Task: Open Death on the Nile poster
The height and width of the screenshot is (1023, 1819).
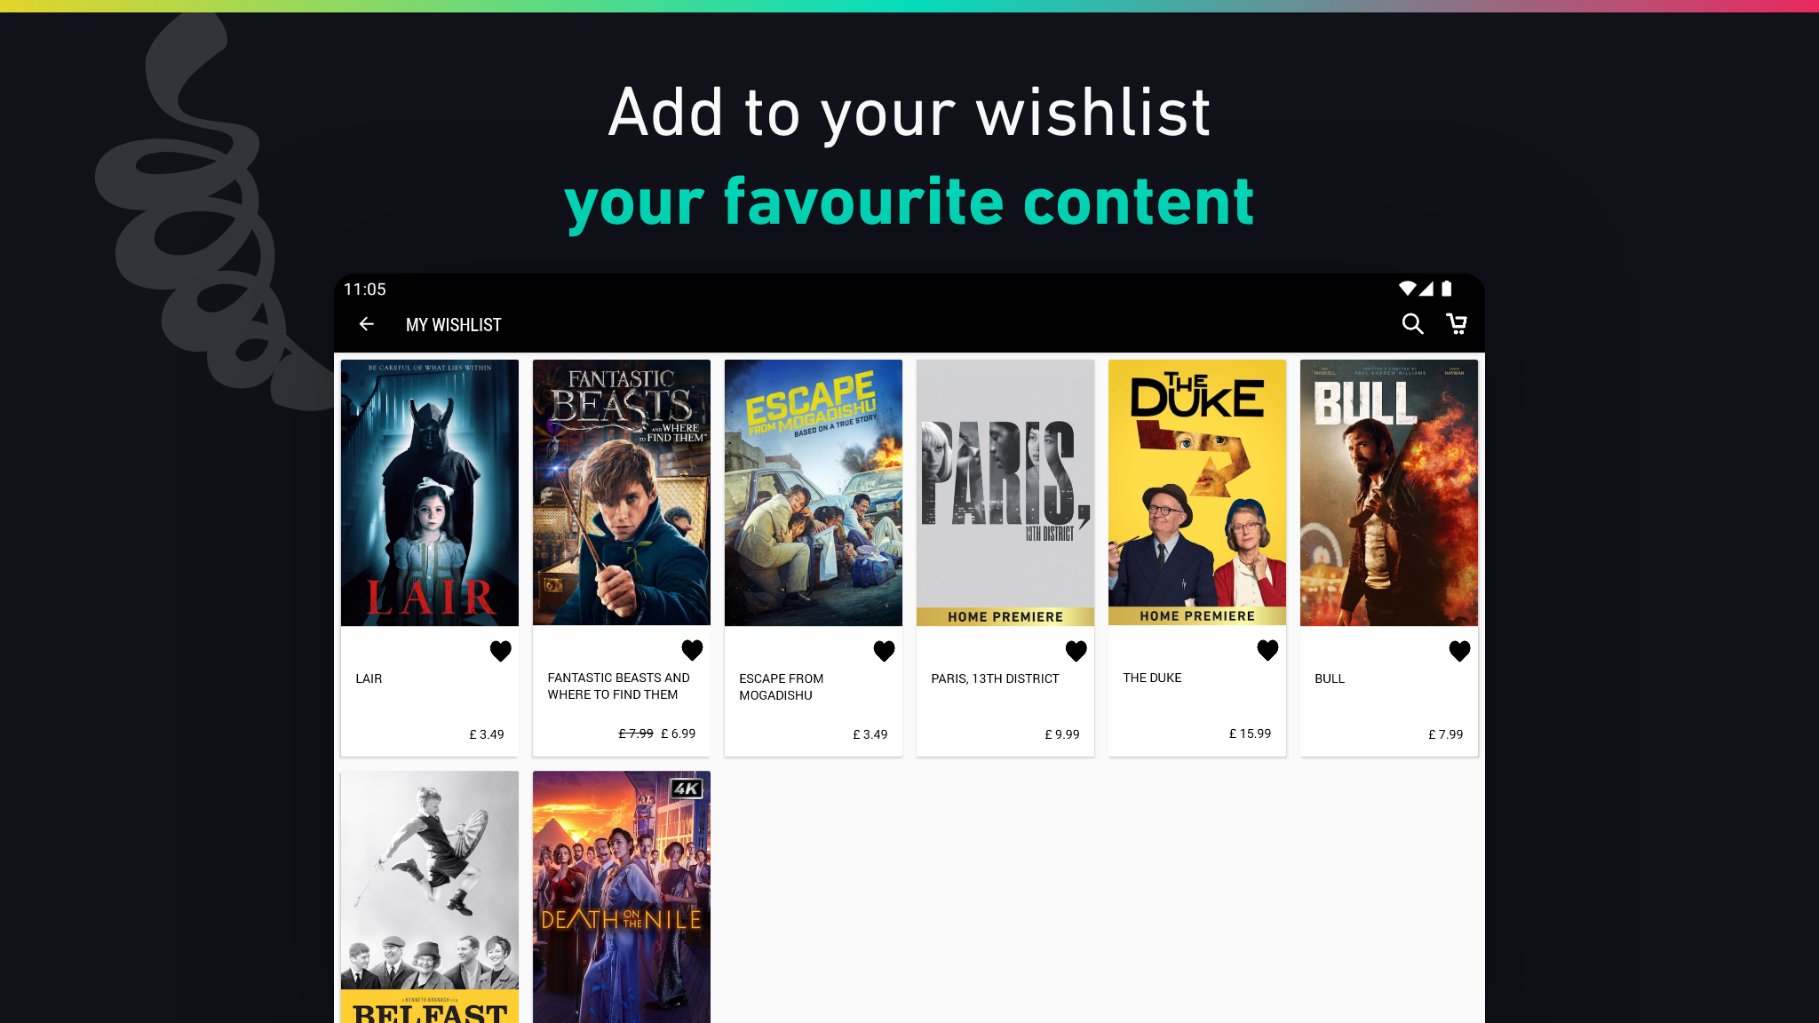Action: [622, 897]
